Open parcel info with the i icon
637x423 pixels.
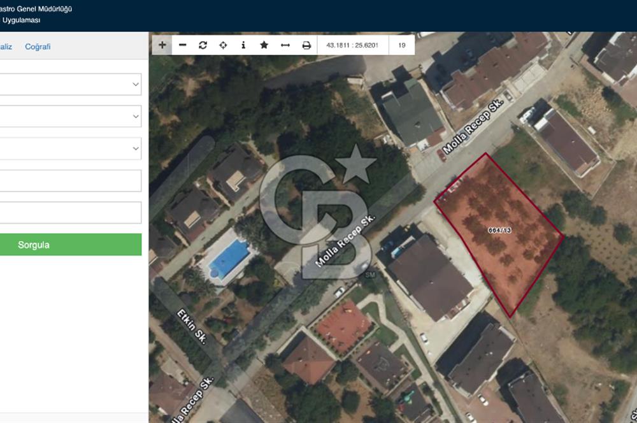coord(243,45)
